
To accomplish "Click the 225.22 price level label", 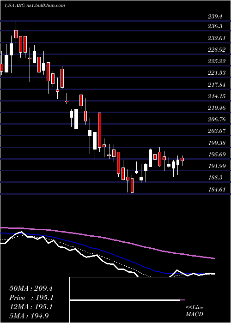I will (x=216, y=61).
